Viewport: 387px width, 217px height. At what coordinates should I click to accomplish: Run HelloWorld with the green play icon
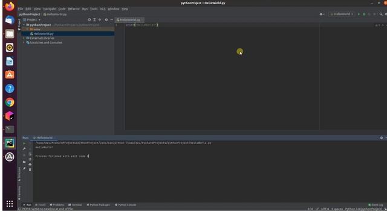359,14
